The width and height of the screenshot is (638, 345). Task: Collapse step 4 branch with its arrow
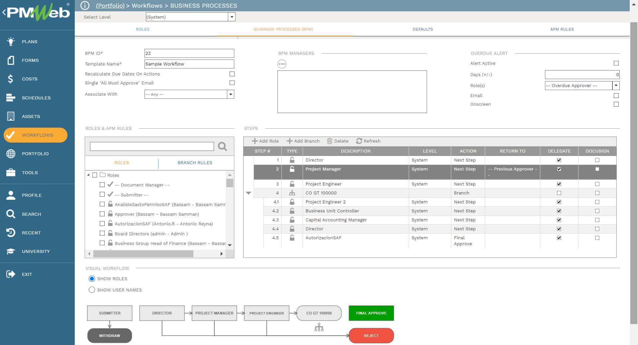click(x=249, y=193)
